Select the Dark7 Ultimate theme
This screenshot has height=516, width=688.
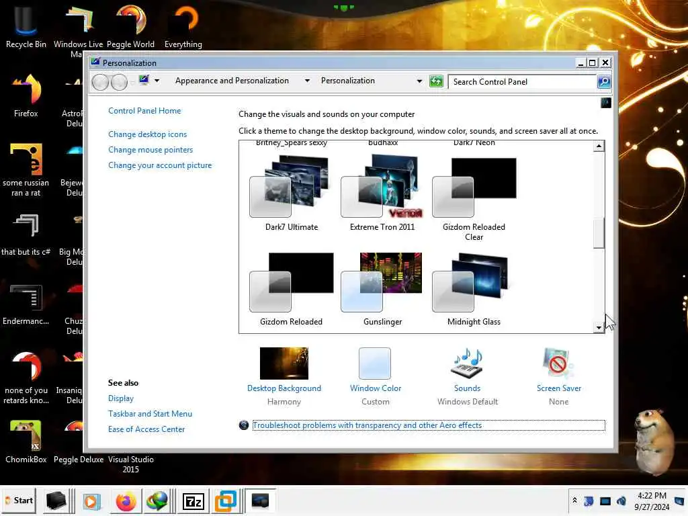click(x=292, y=193)
